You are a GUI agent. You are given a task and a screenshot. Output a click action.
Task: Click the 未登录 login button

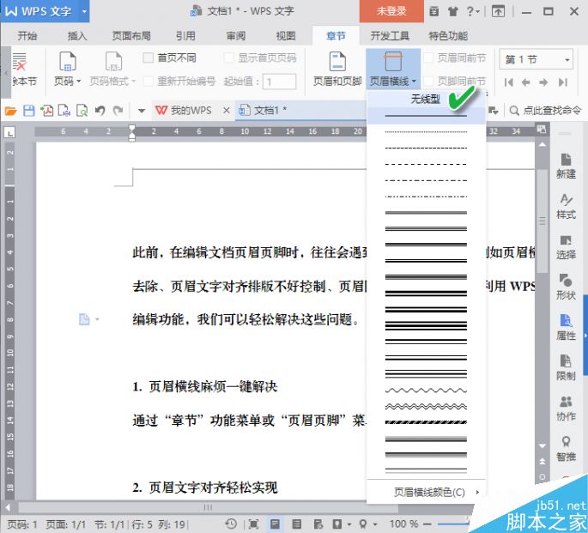click(x=391, y=11)
